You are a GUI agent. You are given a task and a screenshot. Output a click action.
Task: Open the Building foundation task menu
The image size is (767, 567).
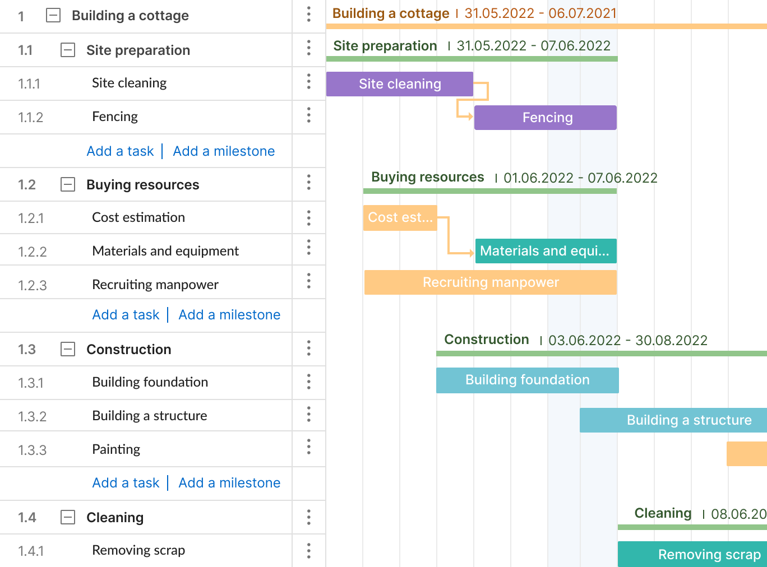[309, 382]
